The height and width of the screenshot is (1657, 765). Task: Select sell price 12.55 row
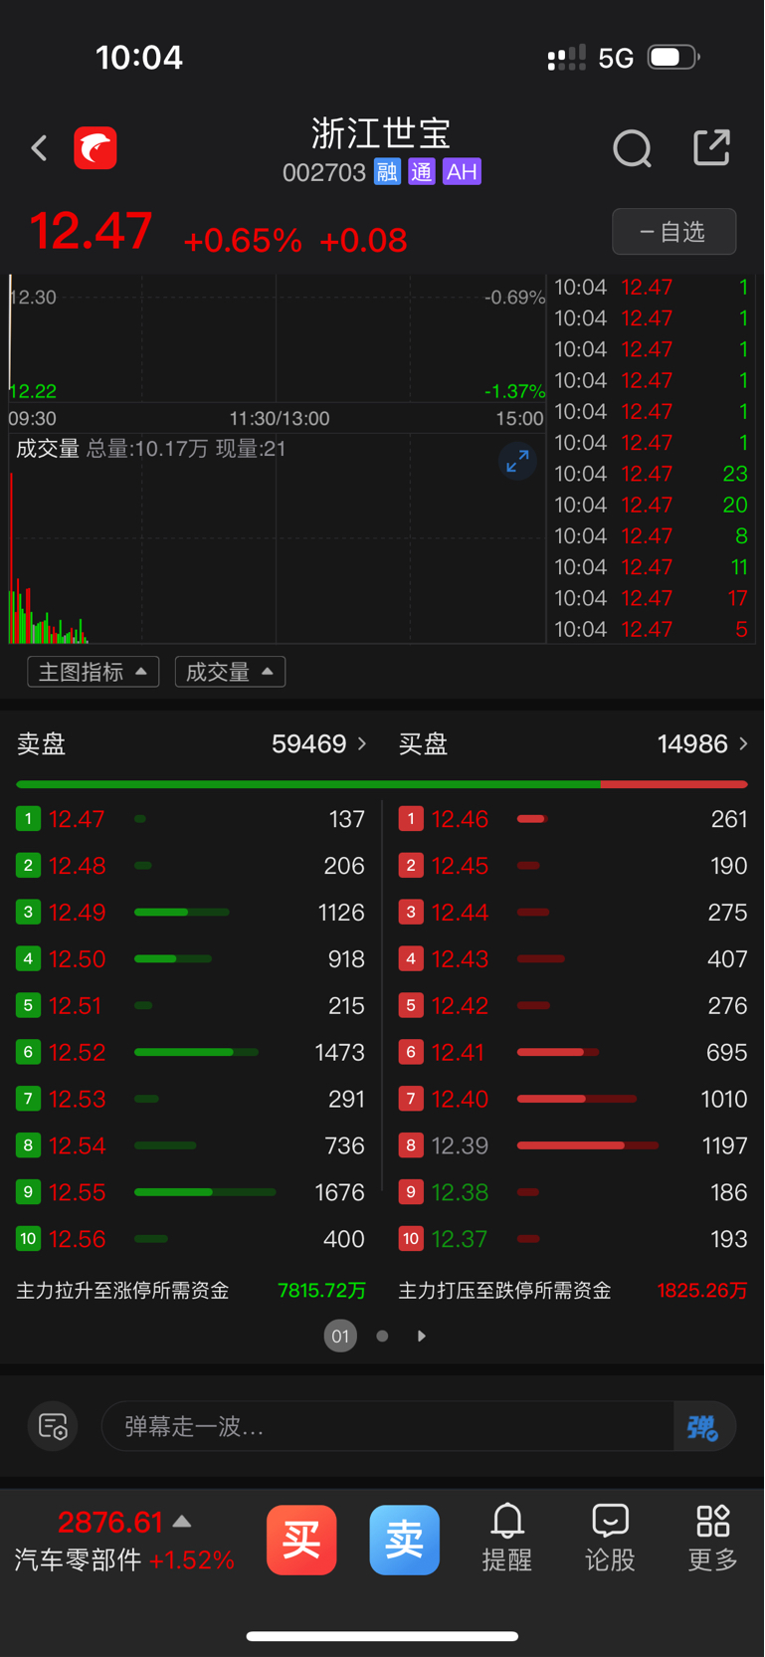point(191,1192)
